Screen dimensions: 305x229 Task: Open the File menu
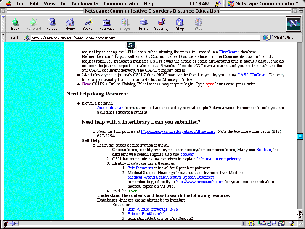(x=21, y=3)
